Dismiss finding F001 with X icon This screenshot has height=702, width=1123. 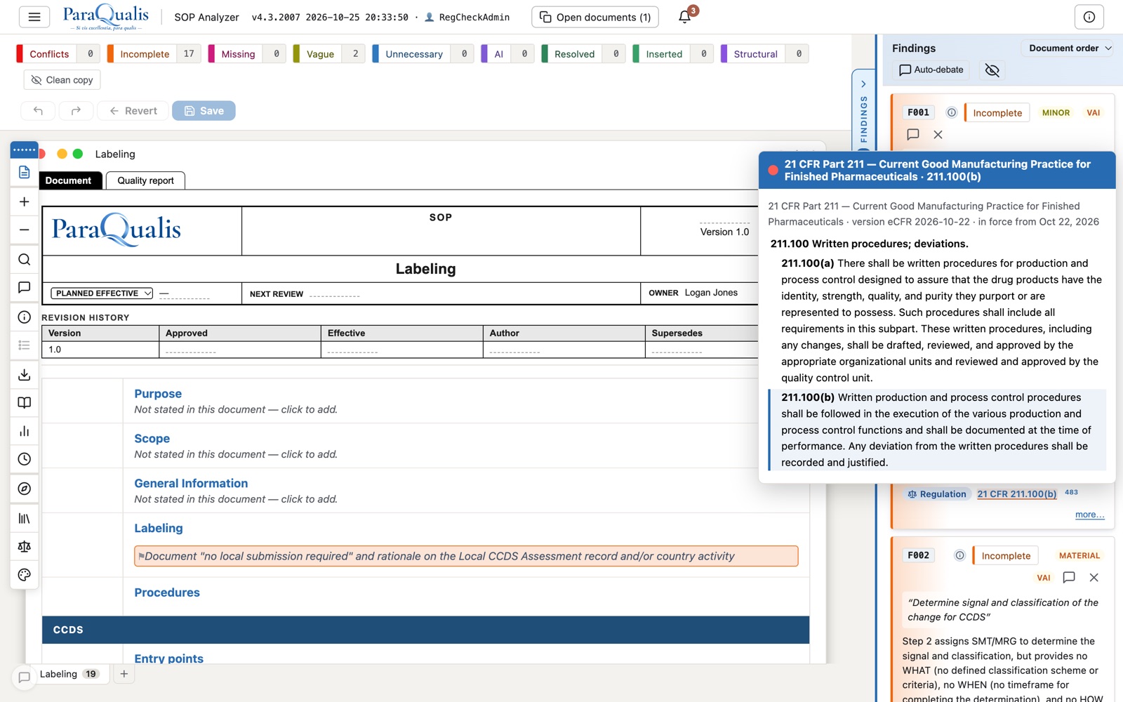pos(938,134)
